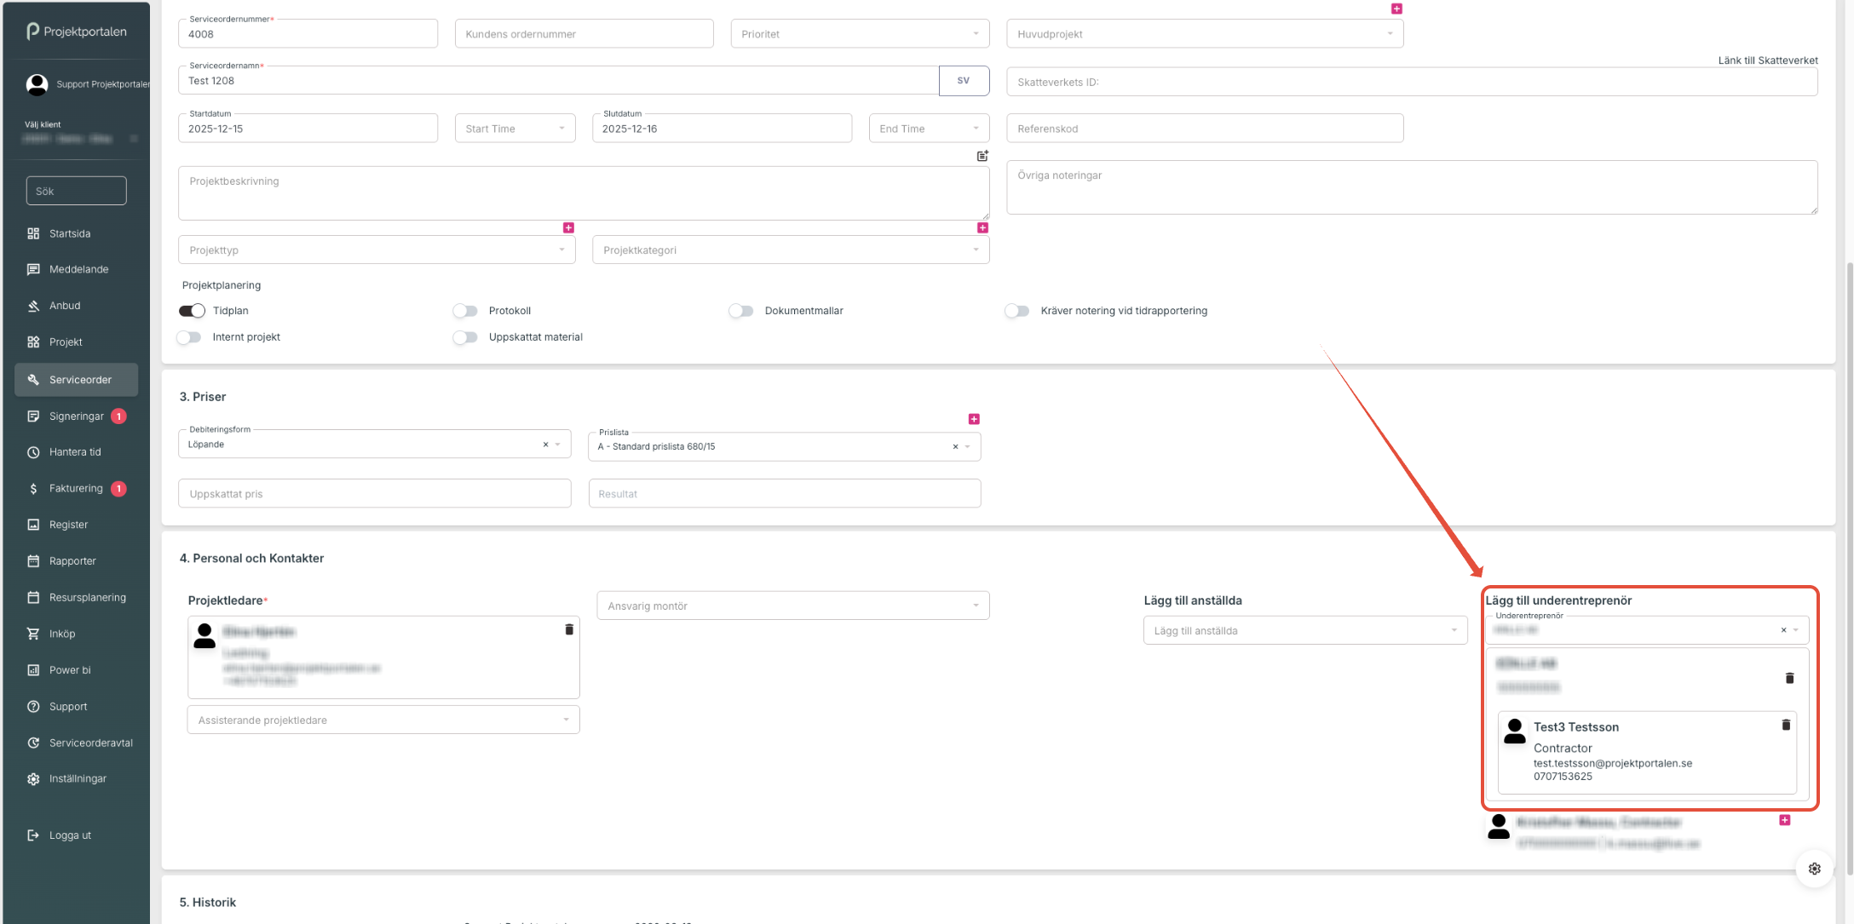Go to Resursplanering in sidebar
This screenshot has width=1854, height=924.
(87, 597)
